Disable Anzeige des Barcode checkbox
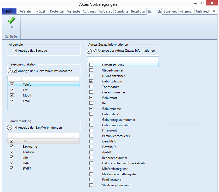Image resolution: width=219 pixels, height=192 pixels. click(x=15, y=51)
